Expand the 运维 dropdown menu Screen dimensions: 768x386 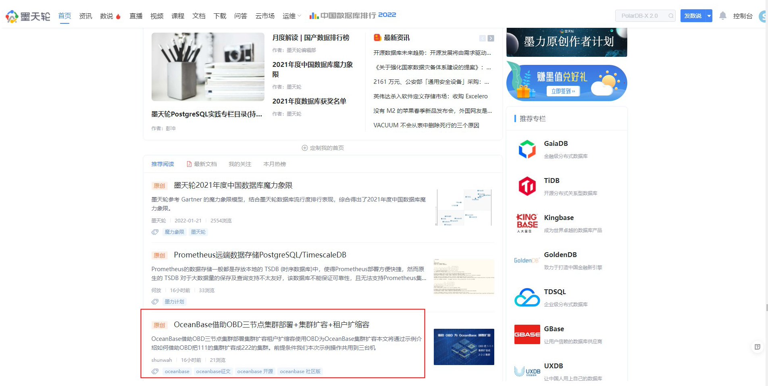(x=292, y=16)
